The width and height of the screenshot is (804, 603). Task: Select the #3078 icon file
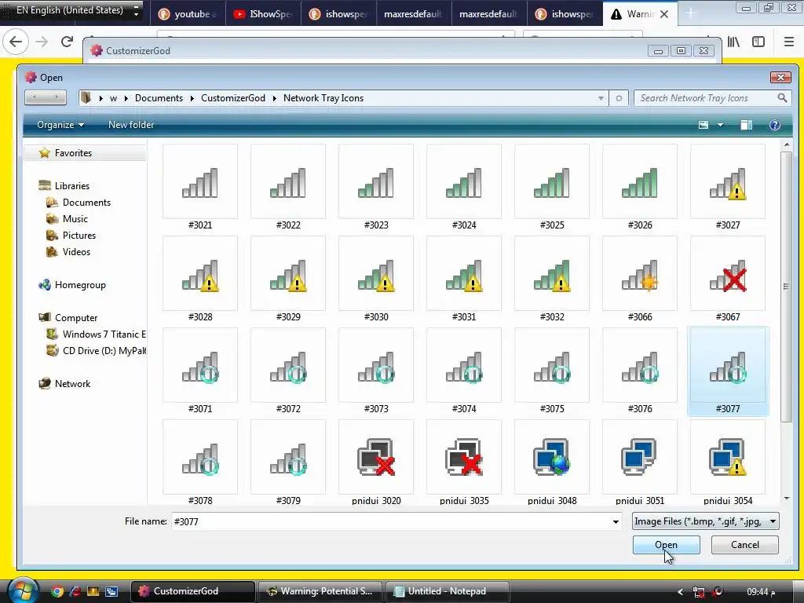point(200,462)
